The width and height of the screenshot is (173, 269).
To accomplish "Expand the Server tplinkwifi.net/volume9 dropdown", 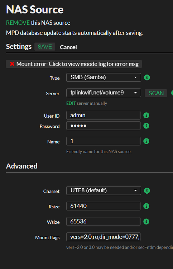I will point(104,93).
